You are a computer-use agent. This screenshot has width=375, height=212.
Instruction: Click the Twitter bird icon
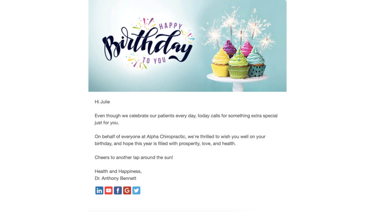tap(136, 190)
